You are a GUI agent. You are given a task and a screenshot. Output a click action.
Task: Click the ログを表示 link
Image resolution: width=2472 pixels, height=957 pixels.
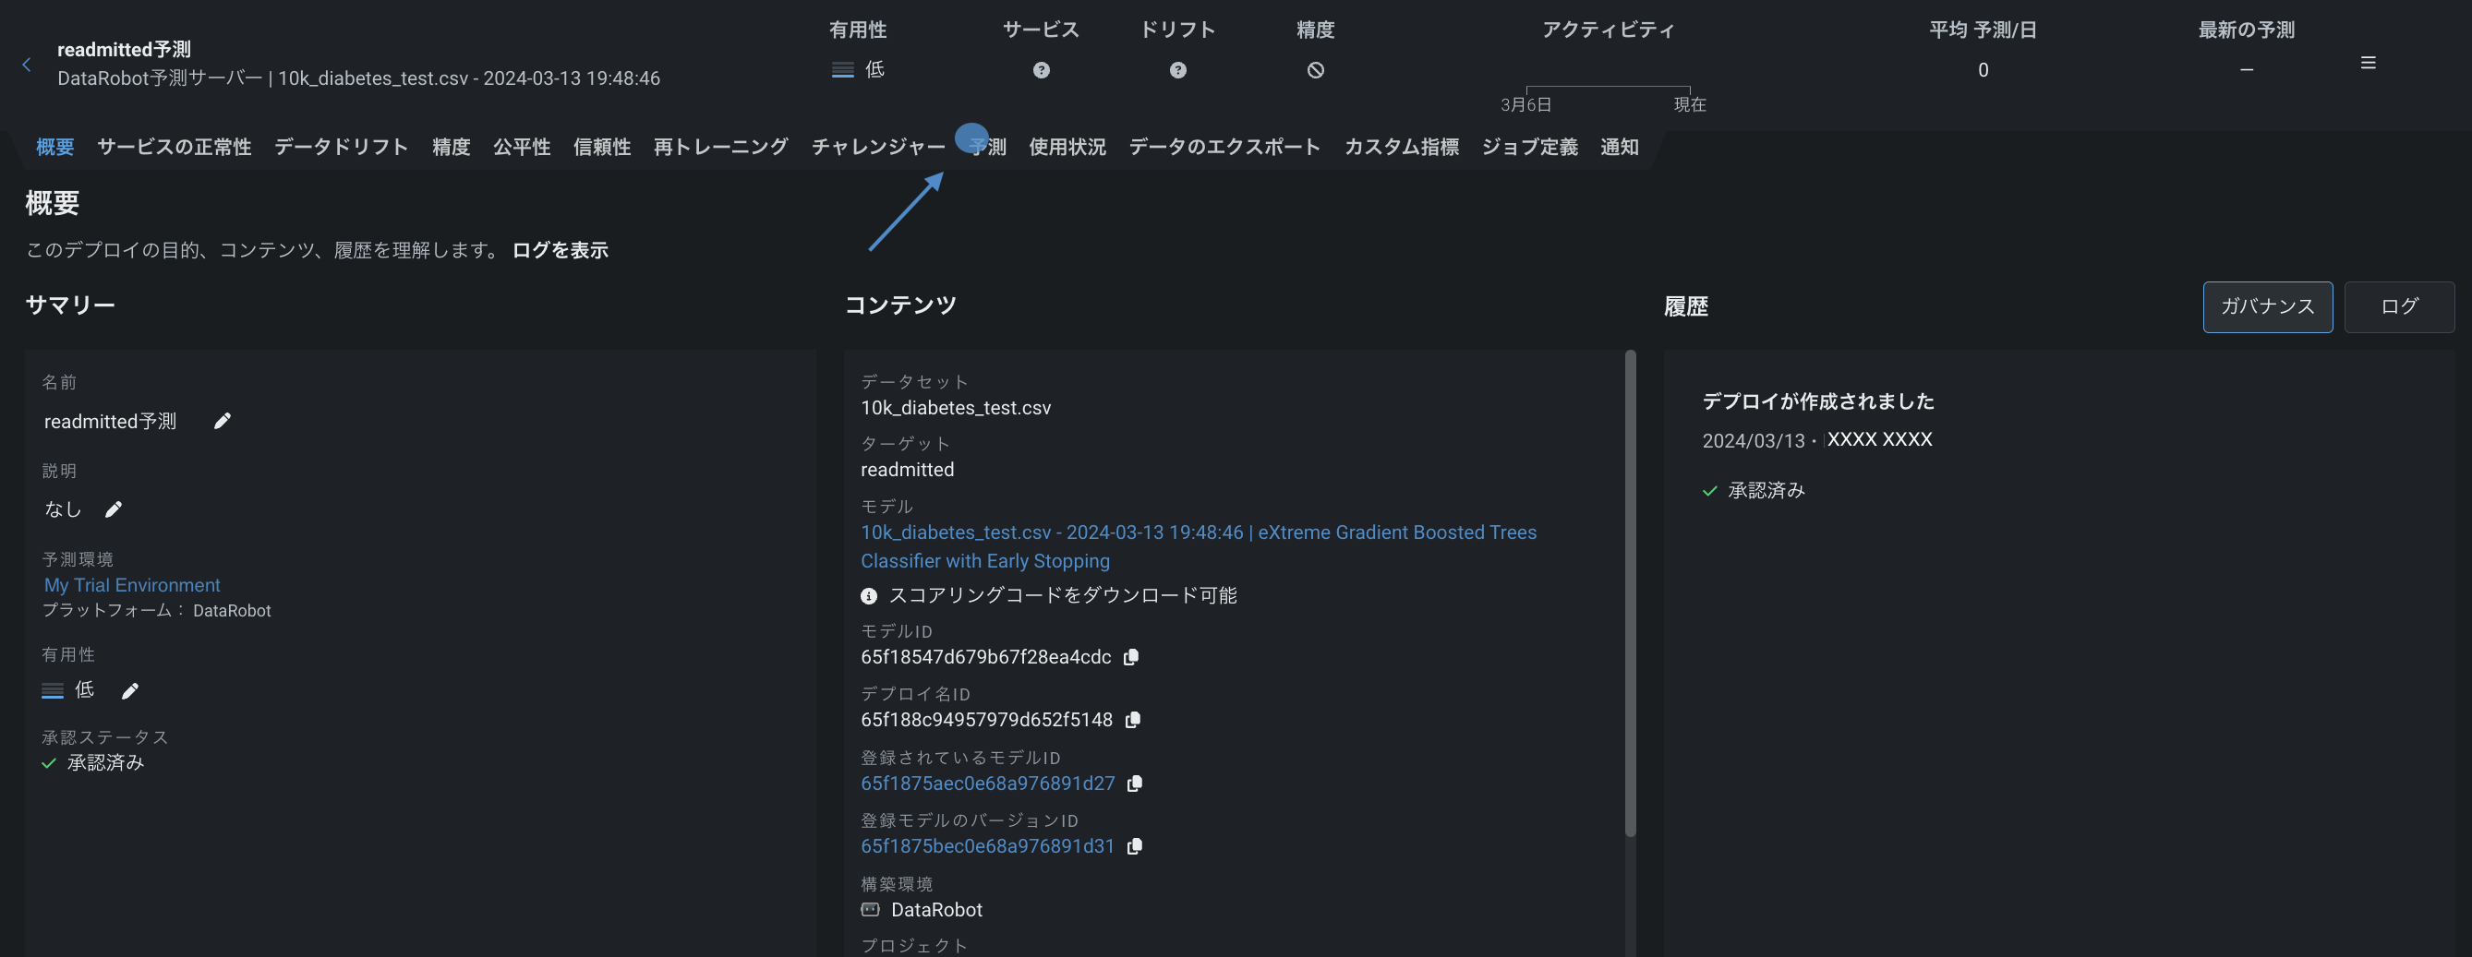(x=560, y=250)
